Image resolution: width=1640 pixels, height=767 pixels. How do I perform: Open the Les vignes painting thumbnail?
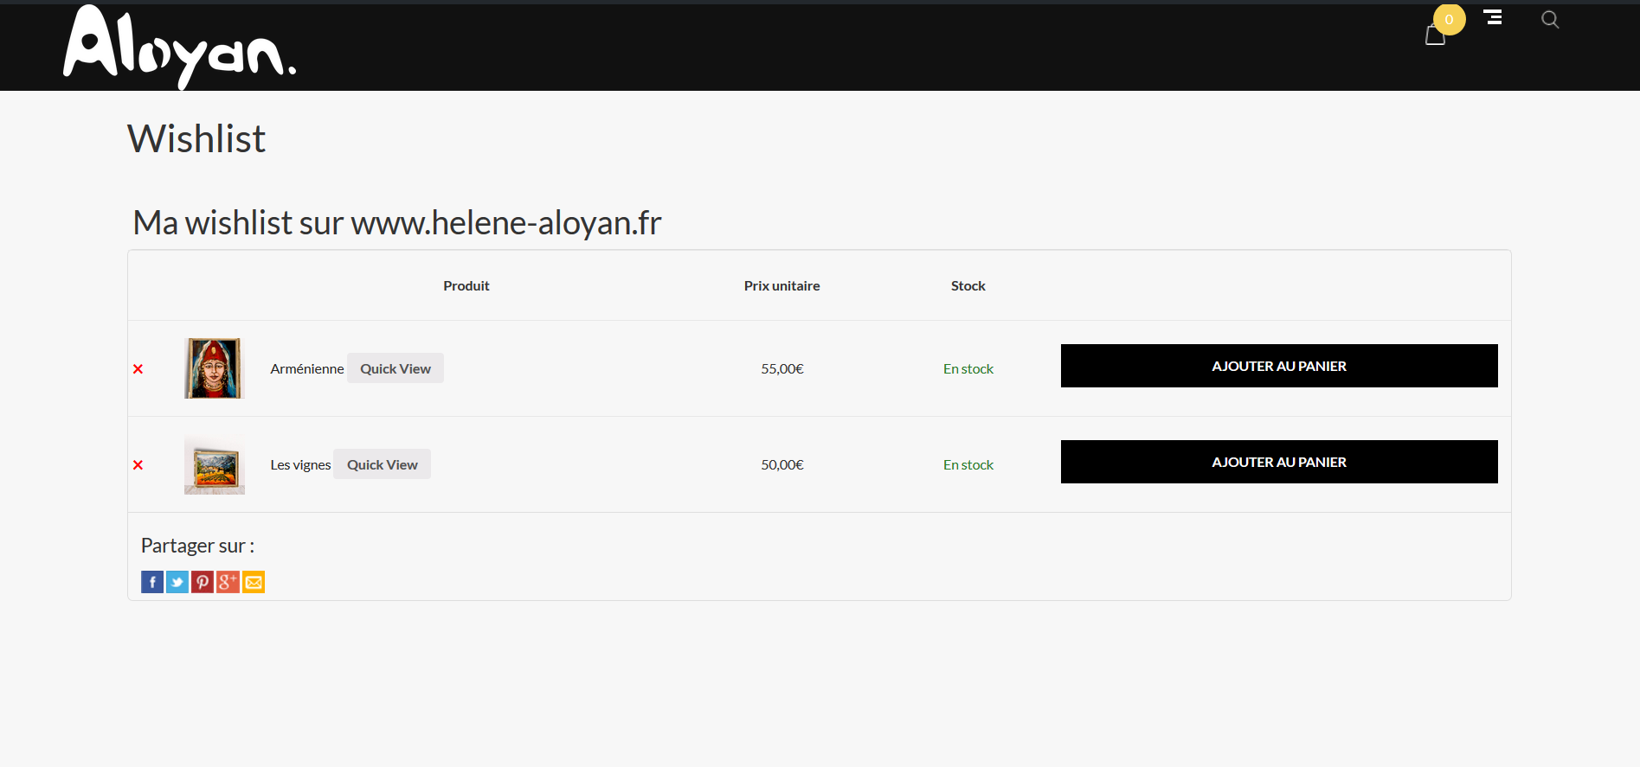(x=215, y=464)
